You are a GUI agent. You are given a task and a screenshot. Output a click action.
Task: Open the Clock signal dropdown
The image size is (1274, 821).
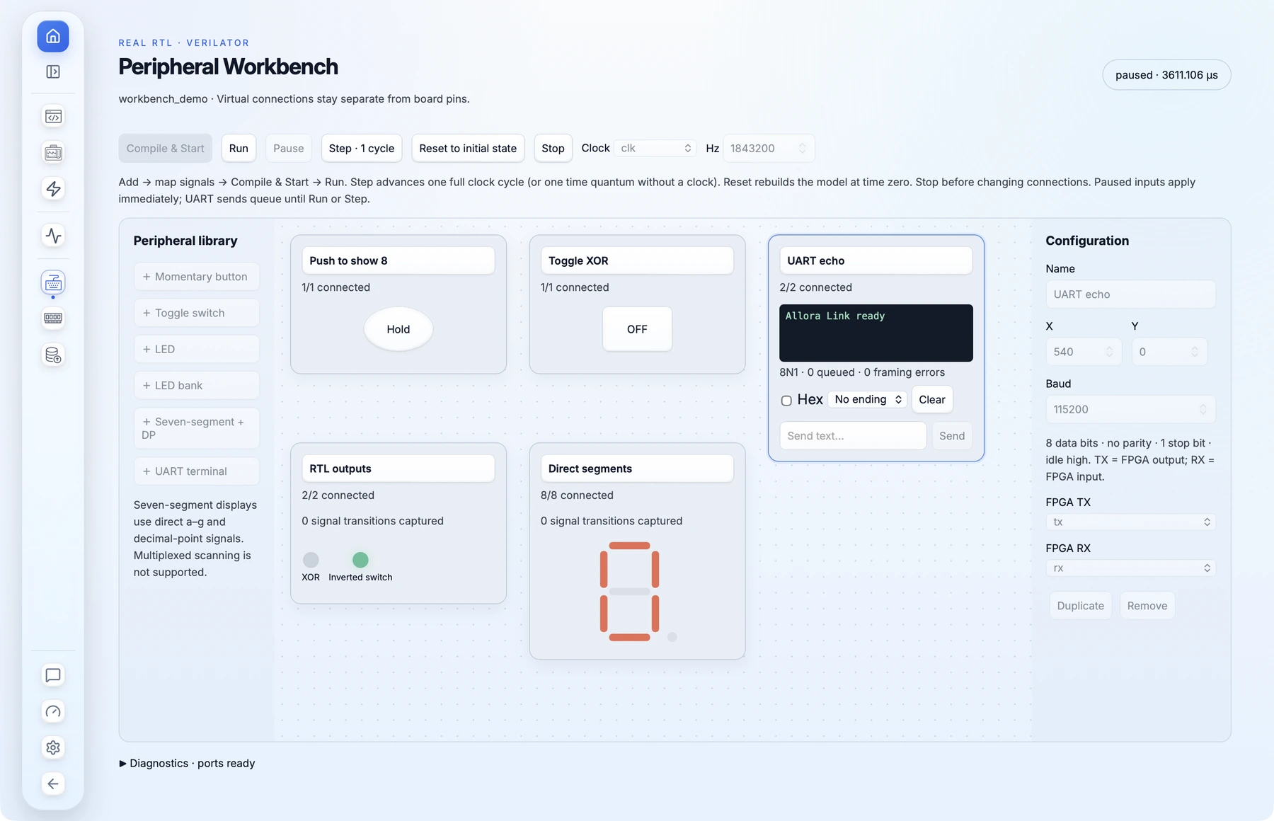[655, 148]
